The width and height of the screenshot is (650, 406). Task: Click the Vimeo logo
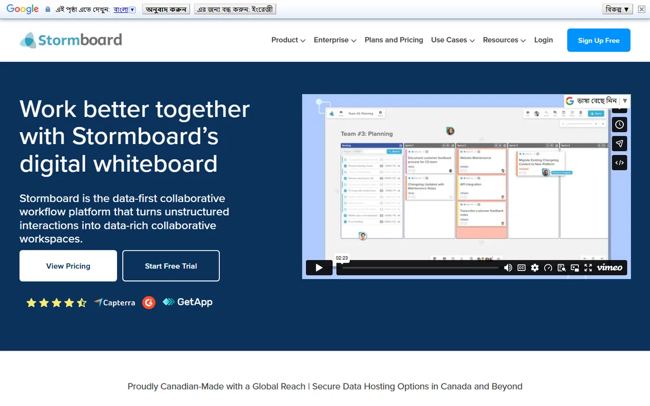(x=609, y=268)
